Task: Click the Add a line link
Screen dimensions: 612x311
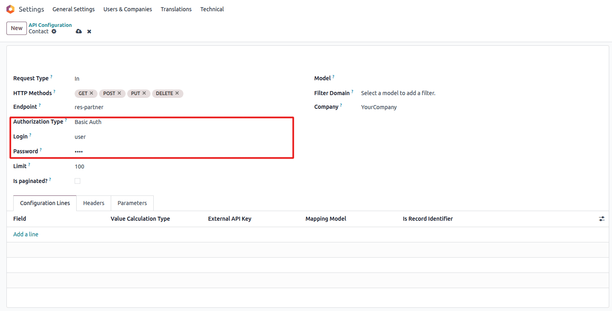Action: click(26, 234)
